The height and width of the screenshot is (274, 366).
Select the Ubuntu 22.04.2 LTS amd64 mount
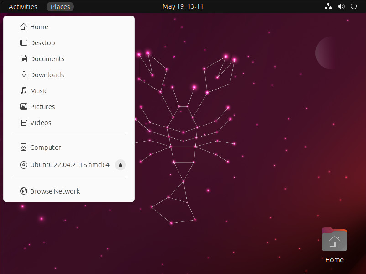[x=69, y=165]
